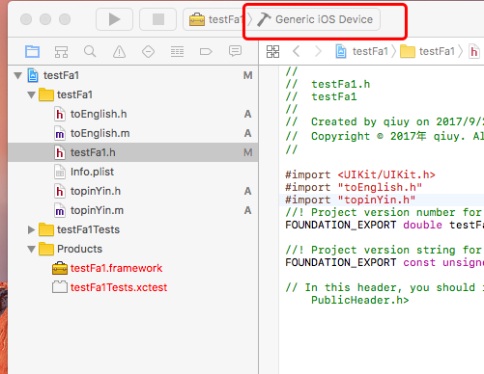Click the xctest bundle icon
The image size is (484, 374).
click(60, 287)
